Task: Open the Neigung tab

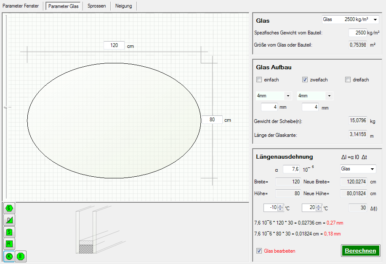Action: pyautogui.click(x=123, y=6)
